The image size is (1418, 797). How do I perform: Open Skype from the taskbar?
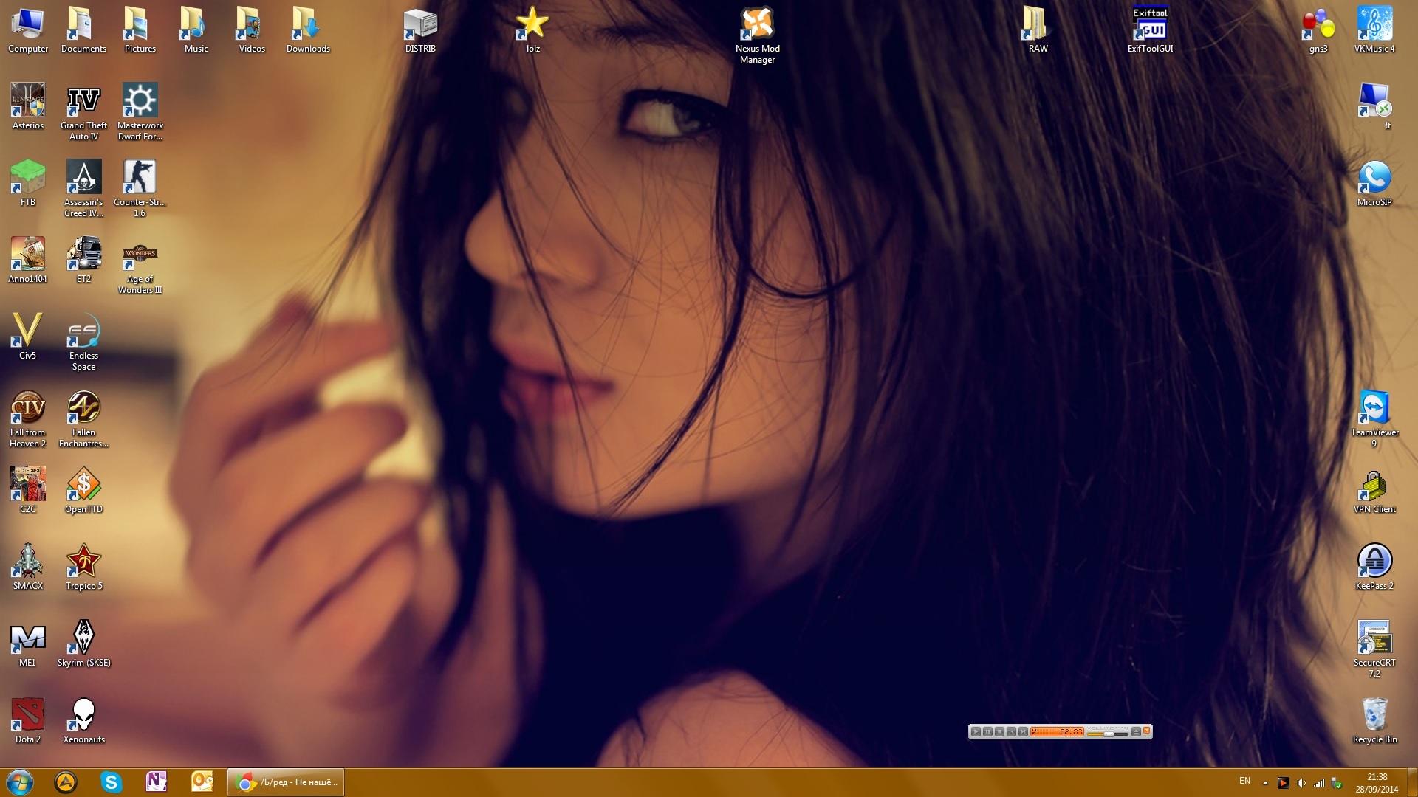111,782
